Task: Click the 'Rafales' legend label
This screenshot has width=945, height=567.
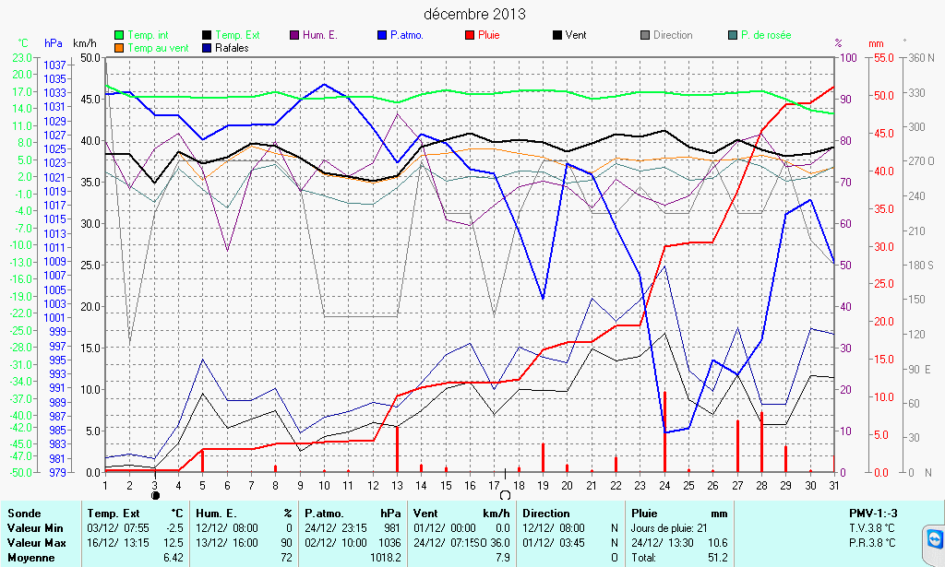Action: (x=232, y=48)
